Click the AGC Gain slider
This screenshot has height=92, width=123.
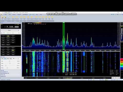[x=9, y=61]
